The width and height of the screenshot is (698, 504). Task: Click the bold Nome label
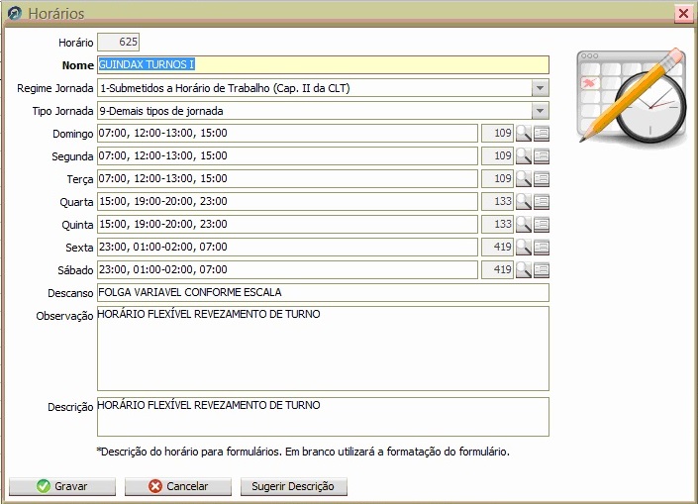(78, 65)
